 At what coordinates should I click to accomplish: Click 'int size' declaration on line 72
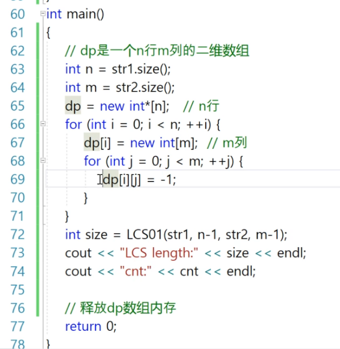[x=86, y=235]
